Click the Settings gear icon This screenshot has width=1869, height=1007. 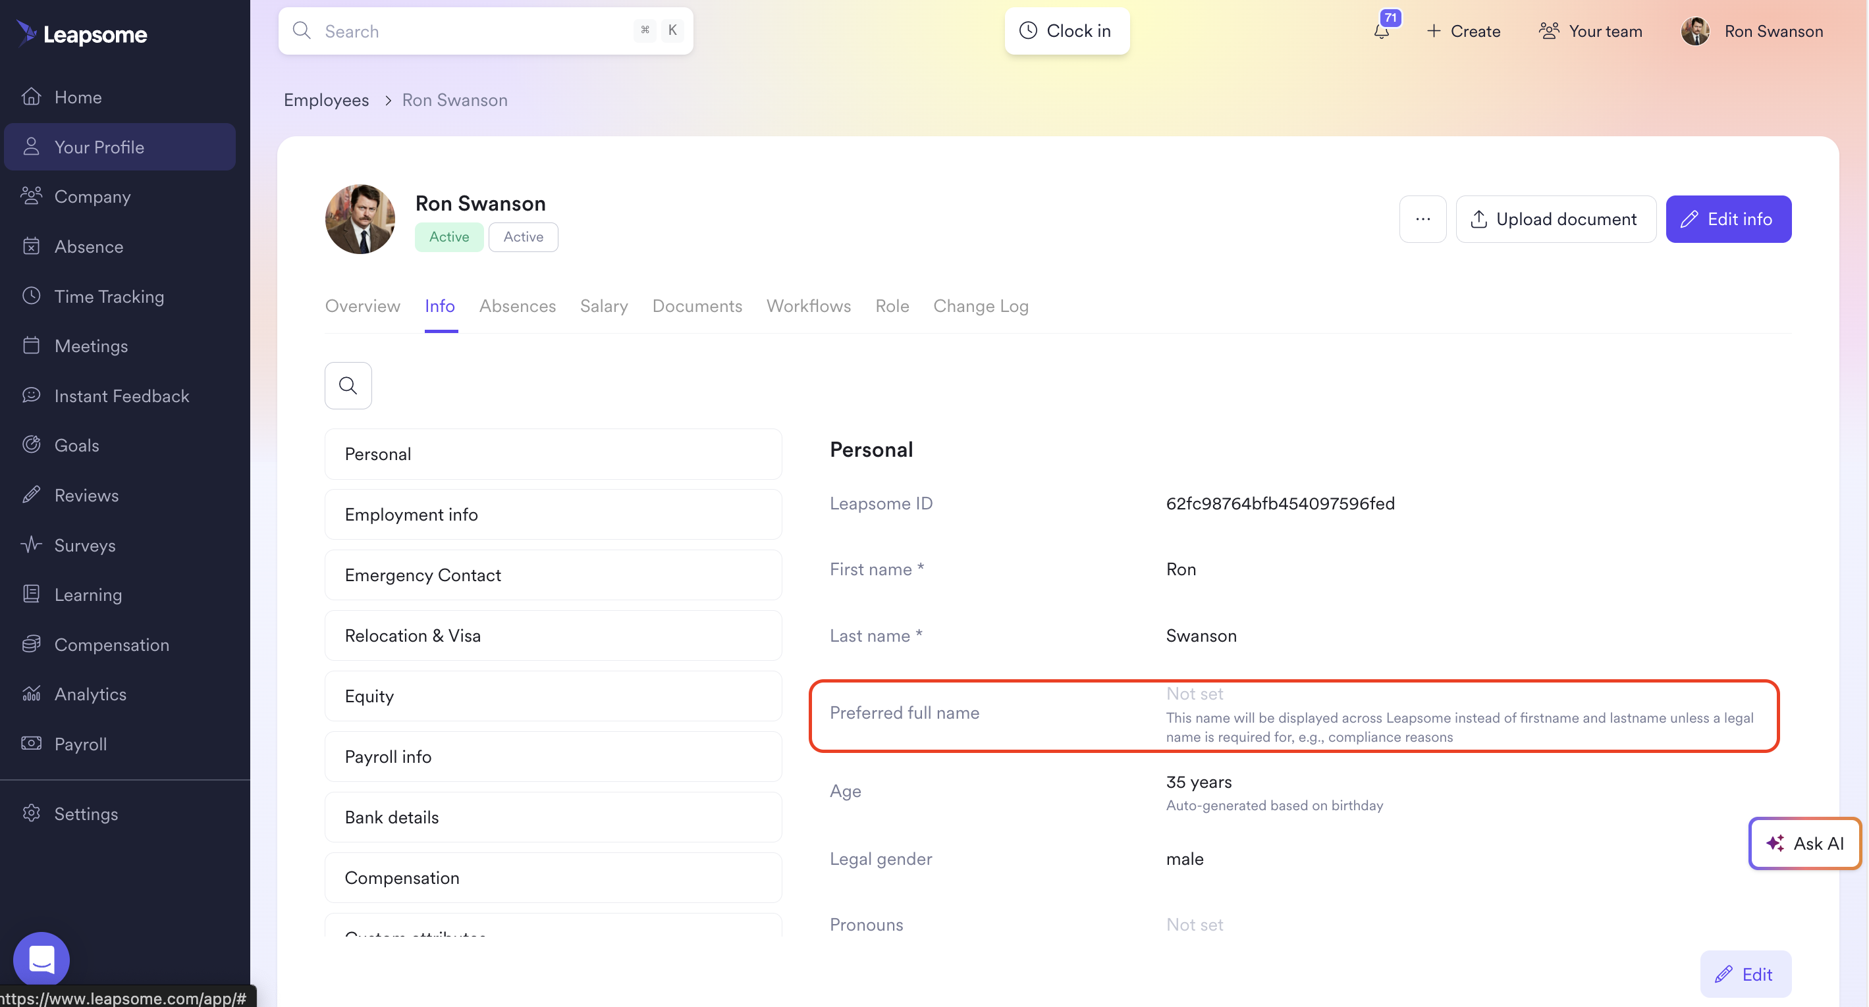click(31, 813)
